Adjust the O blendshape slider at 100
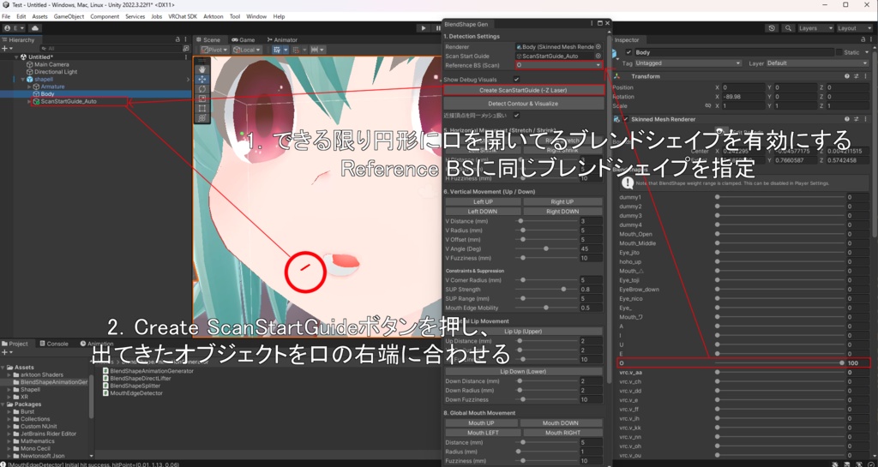Image resolution: width=878 pixels, height=467 pixels. pyautogui.click(x=779, y=363)
